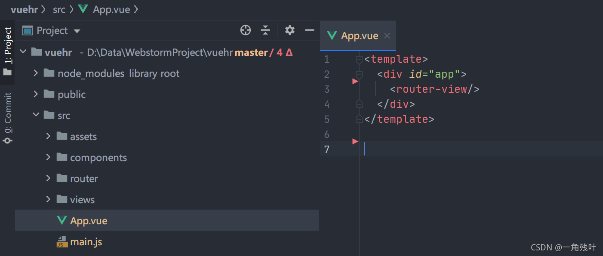This screenshot has height=256, width=603.
Task: Expand the public folder
Action: coord(36,94)
